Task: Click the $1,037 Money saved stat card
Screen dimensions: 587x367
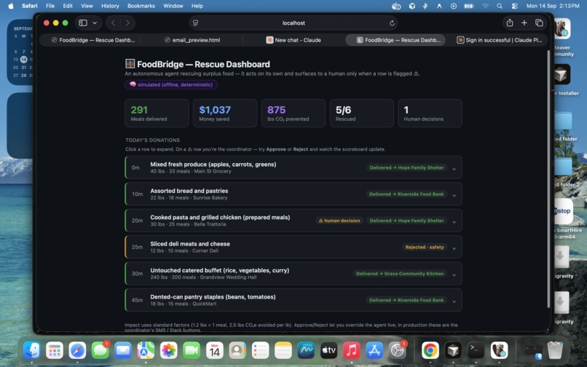Action: pos(225,114)
